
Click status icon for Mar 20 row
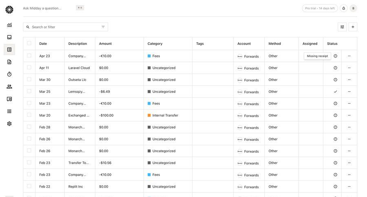[x=336, y=115]
